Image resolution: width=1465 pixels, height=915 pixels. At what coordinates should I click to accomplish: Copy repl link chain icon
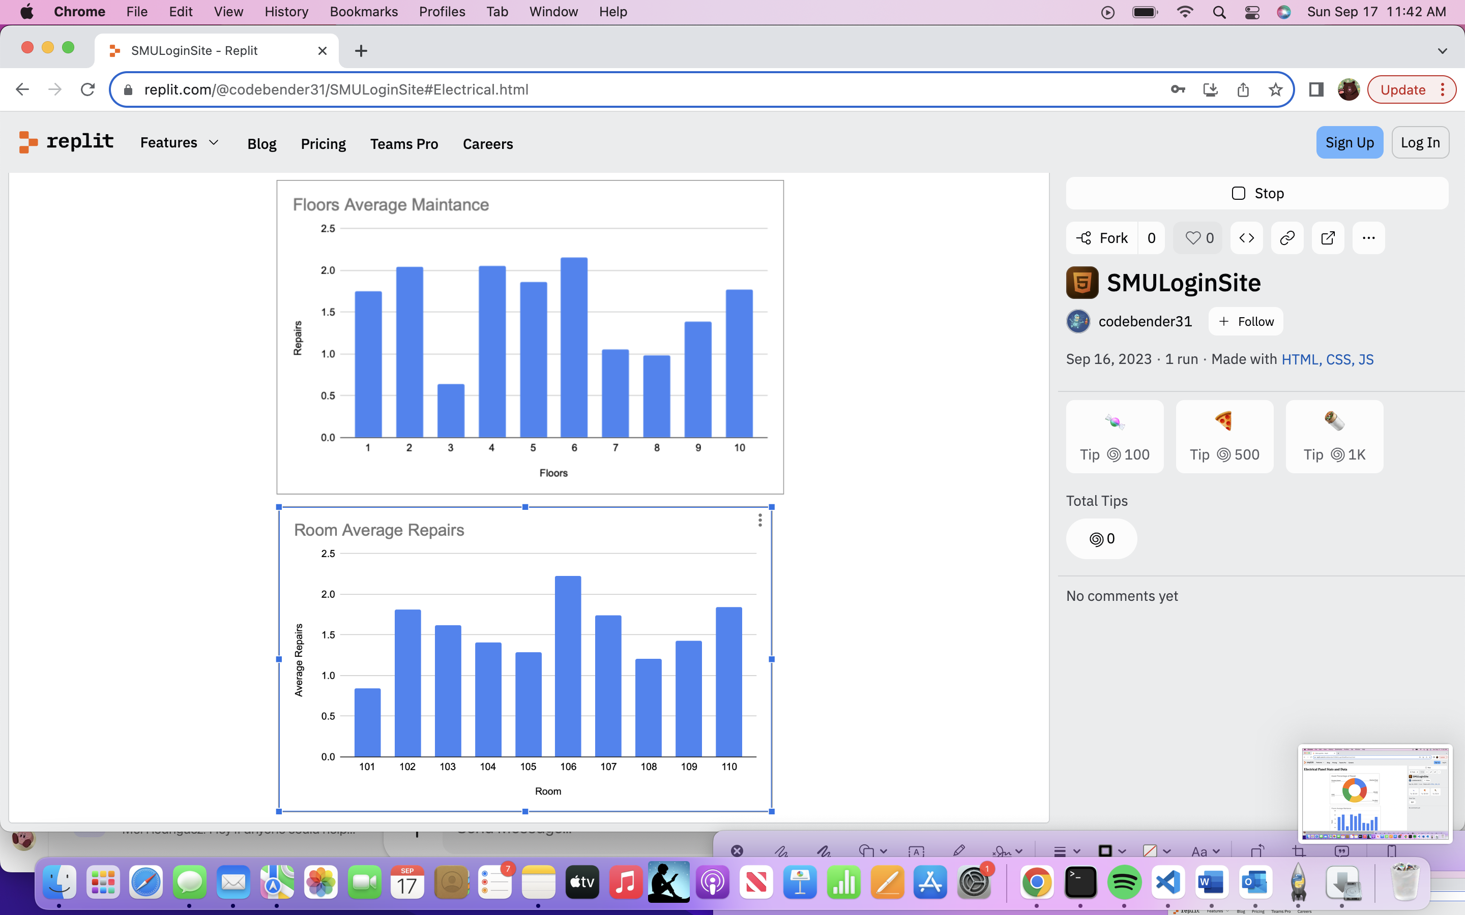(1287, 238)
